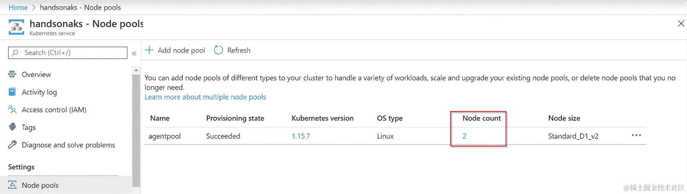The height and width of the screenshot is (194, 687).
Task: Click the Activity log icon
Action: (x=12, y=92)
